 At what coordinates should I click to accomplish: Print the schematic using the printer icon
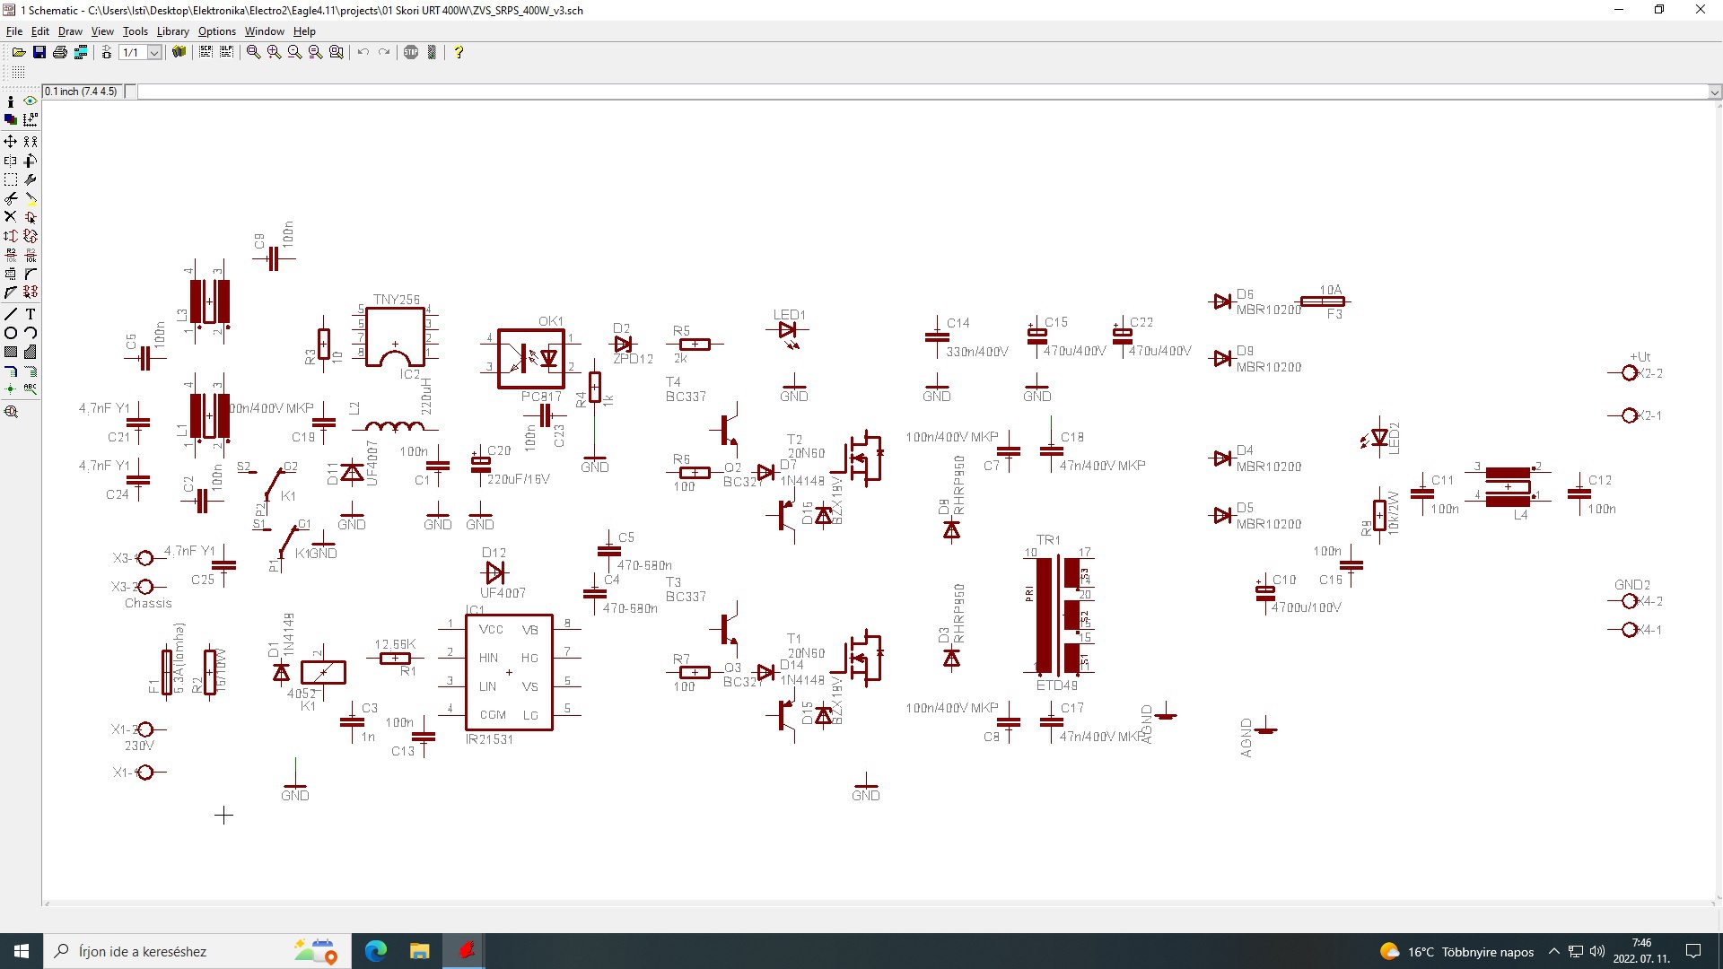(60, 52)
